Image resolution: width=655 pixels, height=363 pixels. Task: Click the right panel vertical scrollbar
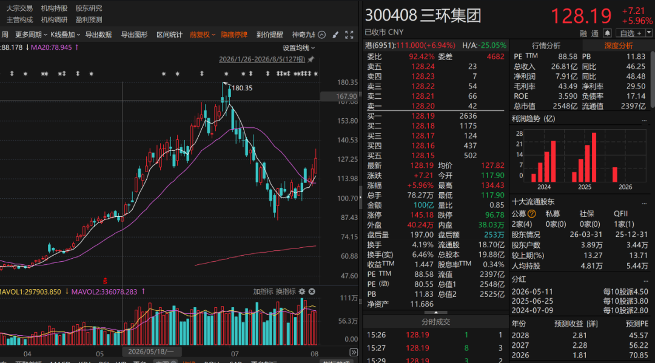(653, 79)
